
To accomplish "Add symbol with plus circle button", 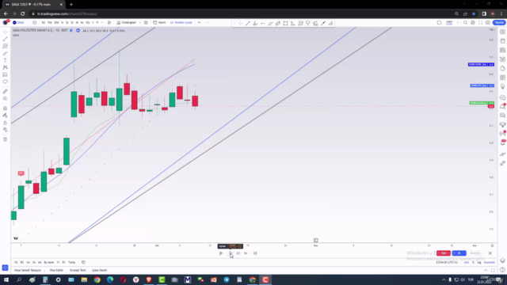I will 35,23.
